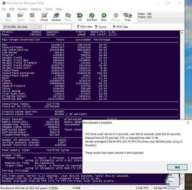The height and width of the screenshot is (190, 192).
Task: Open the Options menu
Action: 36,9
